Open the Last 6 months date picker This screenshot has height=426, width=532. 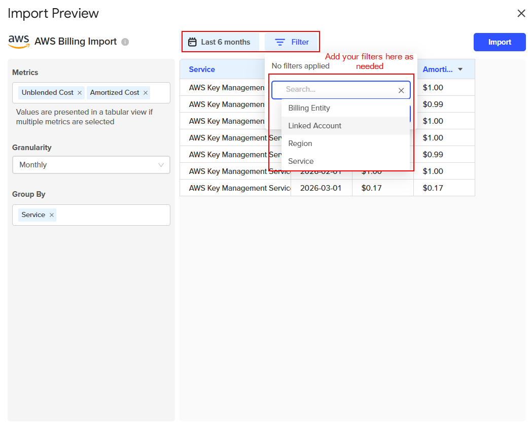coord(225,42)
